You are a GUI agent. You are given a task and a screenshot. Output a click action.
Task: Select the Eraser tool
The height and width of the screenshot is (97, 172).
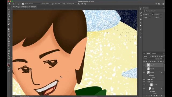[9, 34]
